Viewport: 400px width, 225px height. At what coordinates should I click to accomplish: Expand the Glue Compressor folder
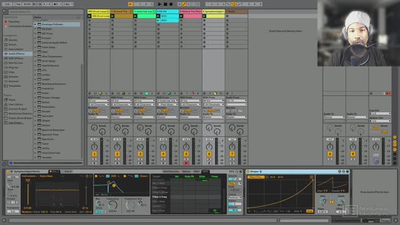pyautogui.click(x=35, y=57)
